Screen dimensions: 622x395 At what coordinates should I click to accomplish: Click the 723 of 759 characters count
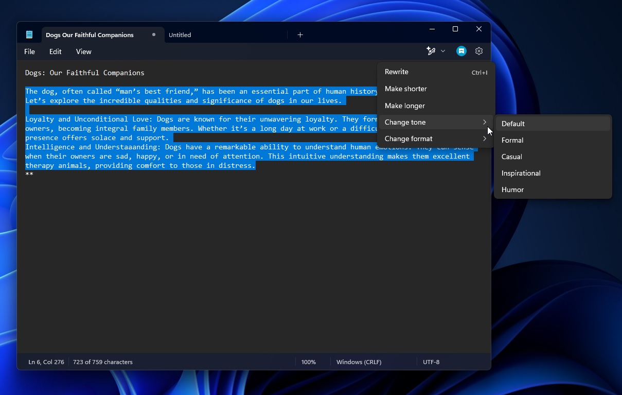click(x=103, y=362)
